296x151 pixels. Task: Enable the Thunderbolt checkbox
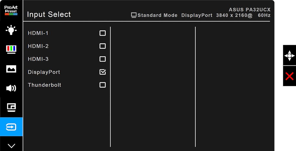(102, 85)
